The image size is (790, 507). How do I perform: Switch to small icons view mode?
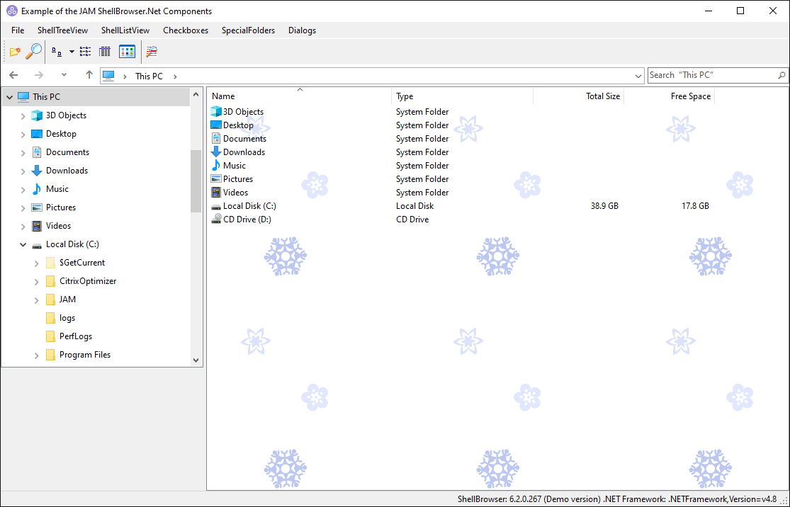click(57, 52)
